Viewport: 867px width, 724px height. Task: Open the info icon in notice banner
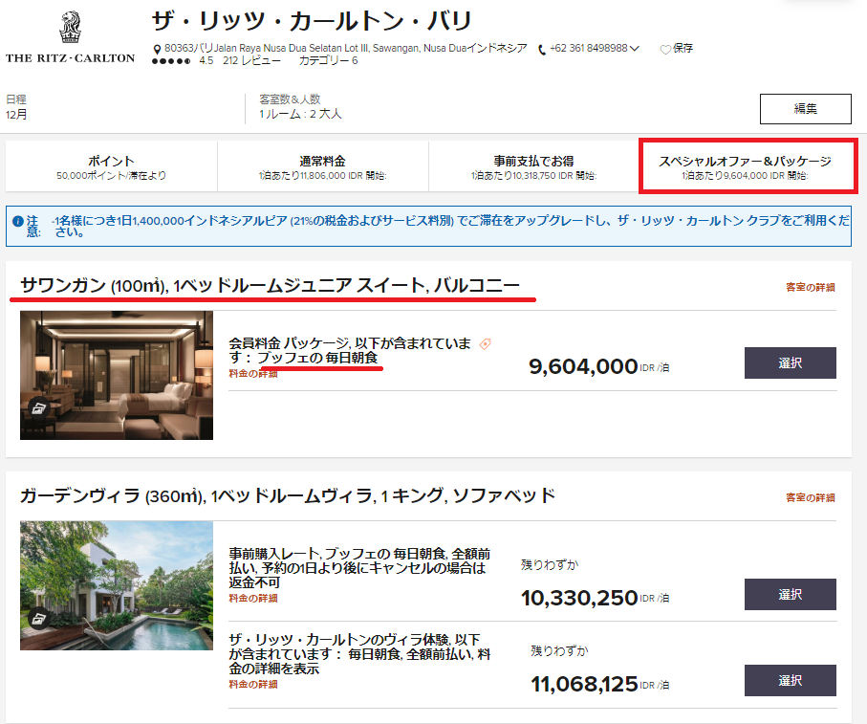[18, 221]
